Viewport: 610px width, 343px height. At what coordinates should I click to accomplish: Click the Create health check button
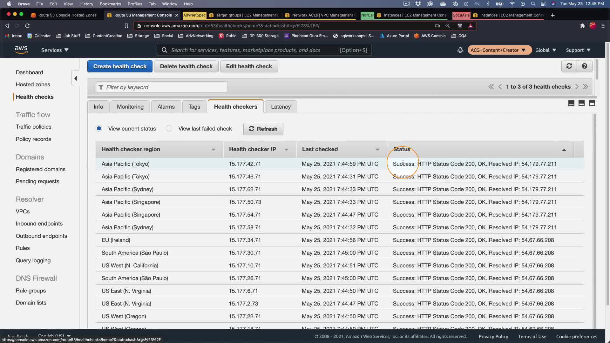point(120,66)
